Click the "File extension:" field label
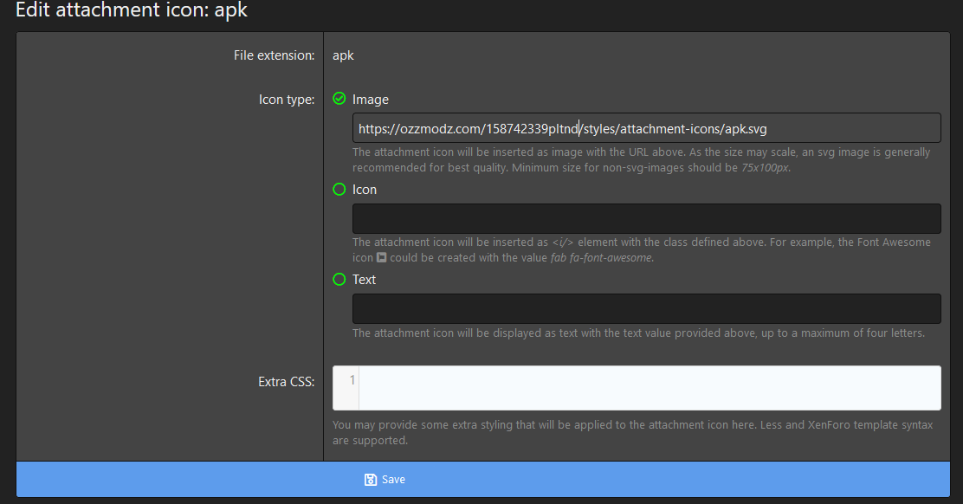Viewport: 963px width, 504px height. pos(274,55)
